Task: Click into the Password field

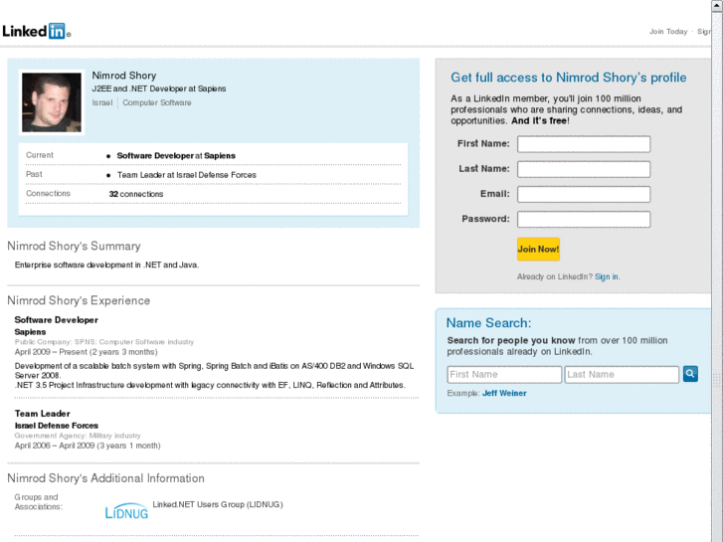Action: point(584,219)
